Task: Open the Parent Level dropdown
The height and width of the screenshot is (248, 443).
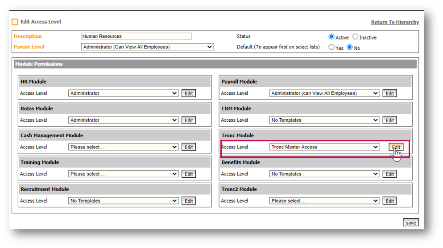Action: pyautogui.click(x=147, y=47)
